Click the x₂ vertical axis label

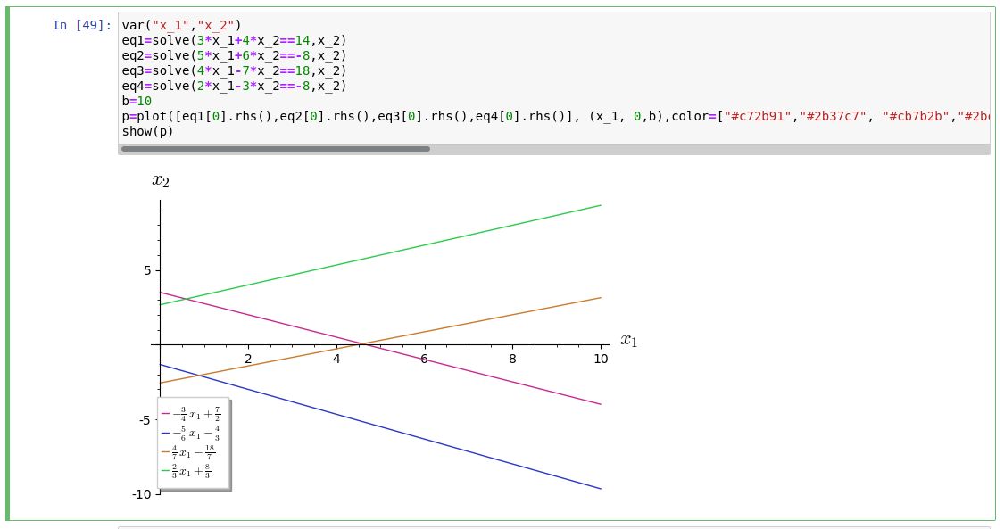161,180
